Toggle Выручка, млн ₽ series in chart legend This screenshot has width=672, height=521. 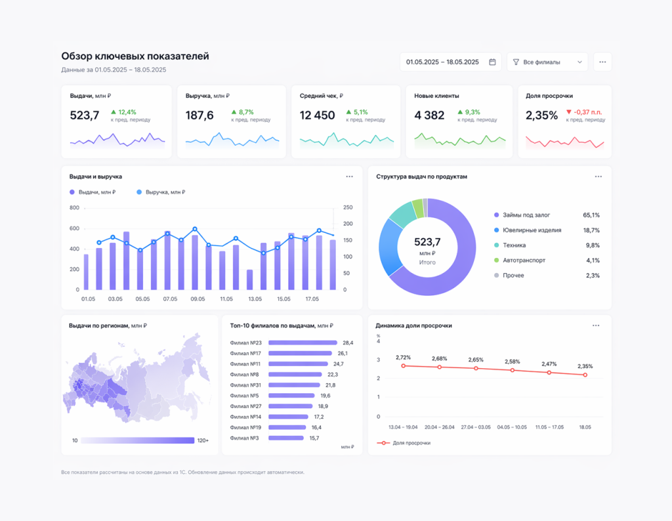pyautogui.click(x=161, y=192)
